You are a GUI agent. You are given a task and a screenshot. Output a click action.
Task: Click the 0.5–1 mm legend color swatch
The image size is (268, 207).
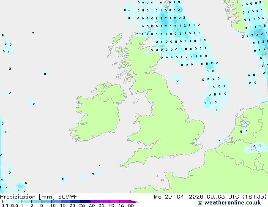(17, 202)
